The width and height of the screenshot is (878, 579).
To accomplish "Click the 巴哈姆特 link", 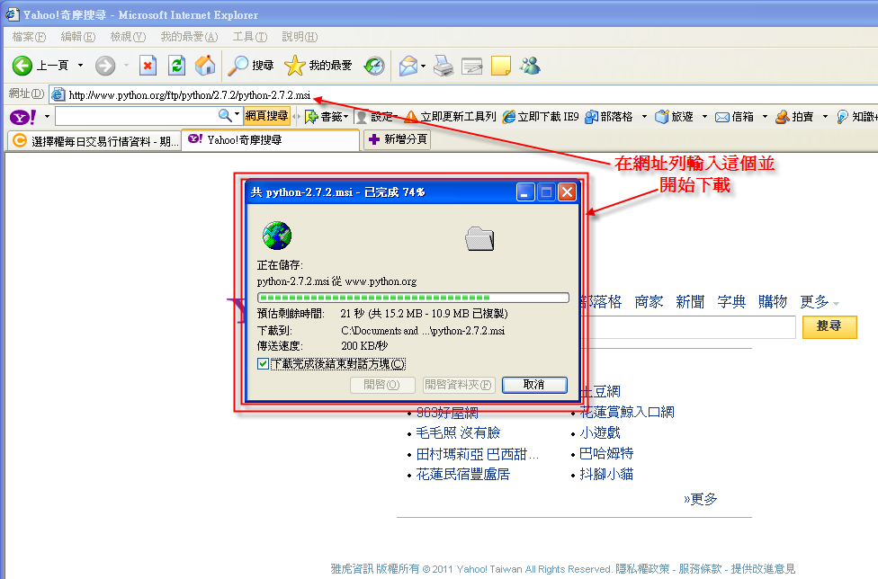I will click(606, 454).
